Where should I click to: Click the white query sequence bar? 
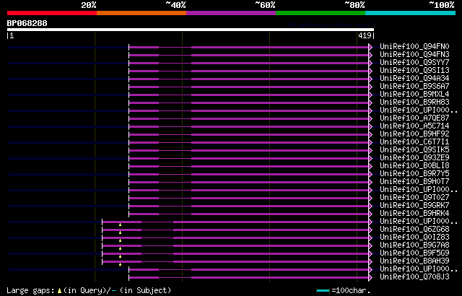(x=191, y=30)
